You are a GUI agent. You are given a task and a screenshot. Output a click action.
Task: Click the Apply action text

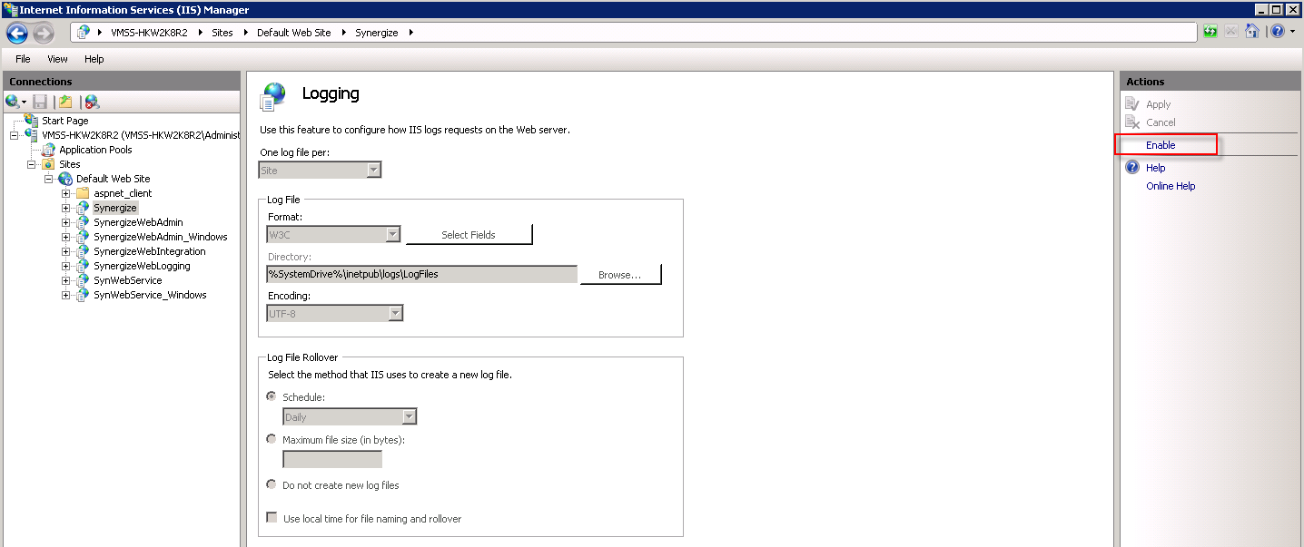pyautogui.click(x=1159, y=104)
